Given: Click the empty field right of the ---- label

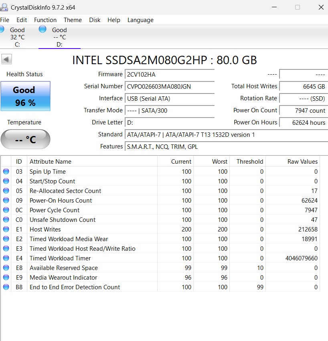Looking at the screenshot, I should [304, 74].
